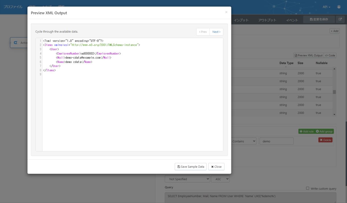
Task: Close the dialog using the top-right X
Action: [x=226, y=12]
